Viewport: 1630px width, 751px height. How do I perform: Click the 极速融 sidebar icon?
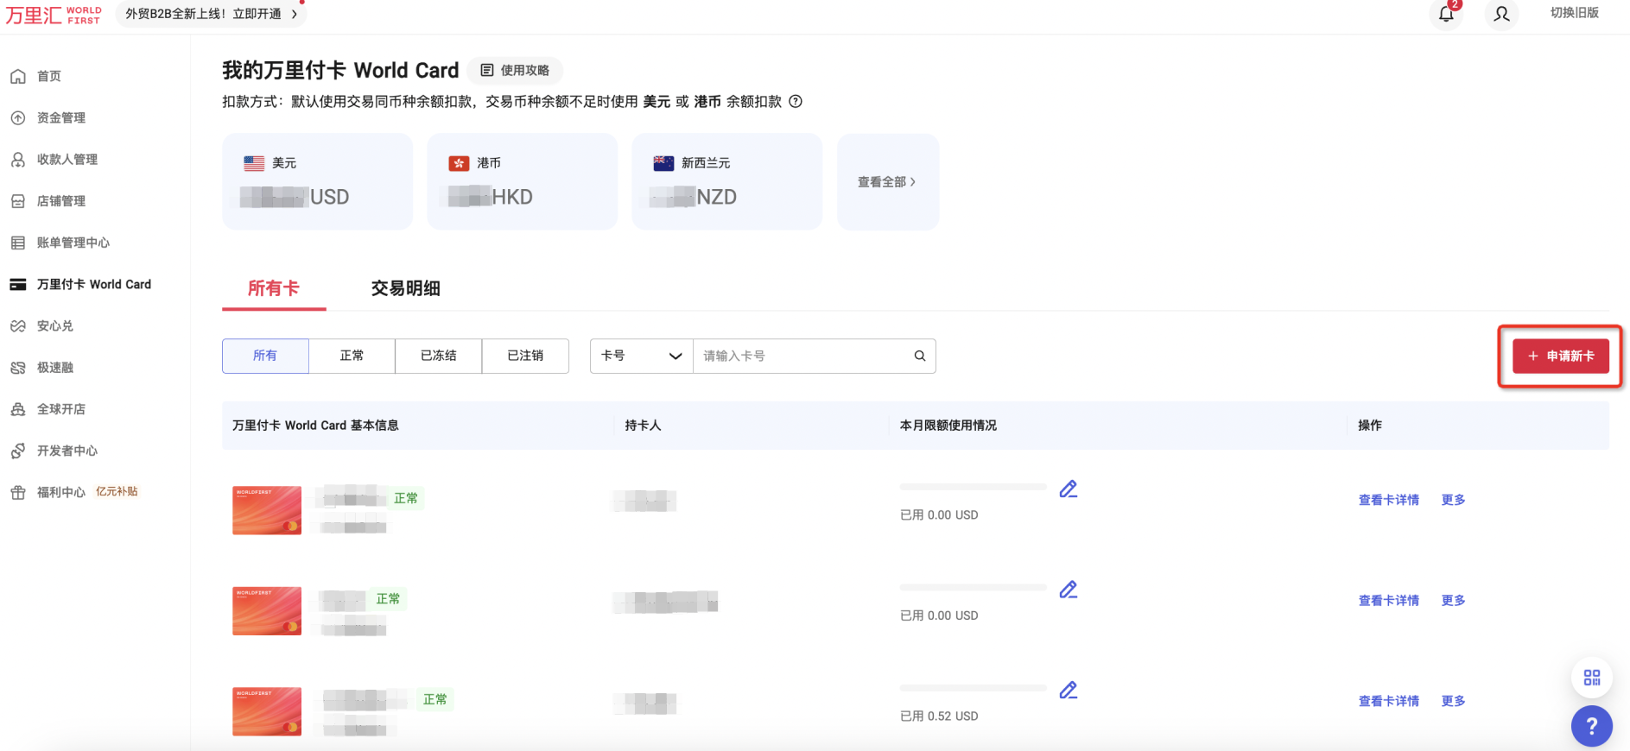pos(18,368)
